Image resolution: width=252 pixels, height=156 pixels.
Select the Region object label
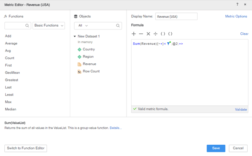pyautogui.click(x=88, y=56)
